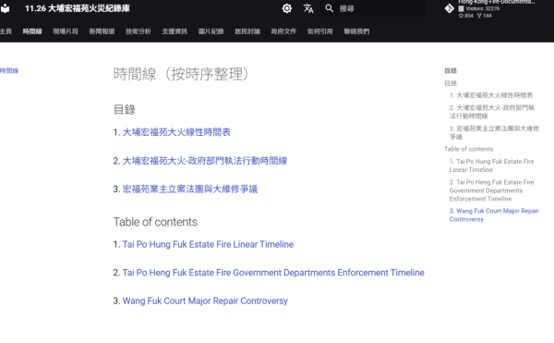Open main link 大埔宏福苑大火線性時間表
This screenshot has height=343, width=554.
pos(176,132)
